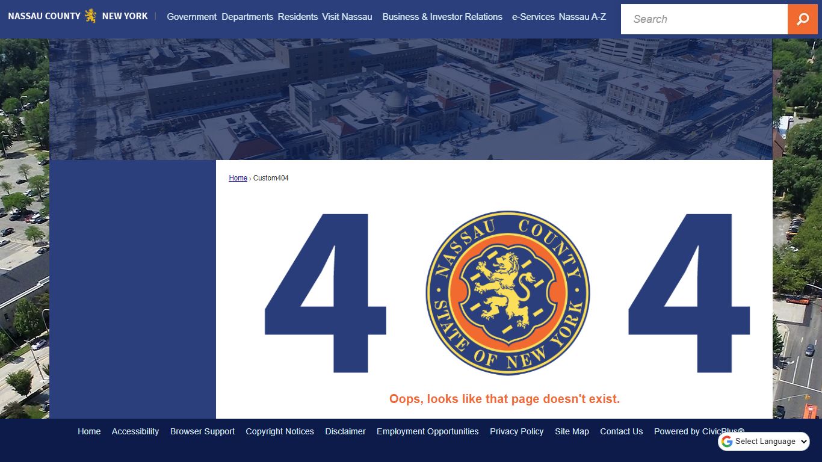Open the Accessibility footer link
The image size is (822, 462).
[135, 431]
